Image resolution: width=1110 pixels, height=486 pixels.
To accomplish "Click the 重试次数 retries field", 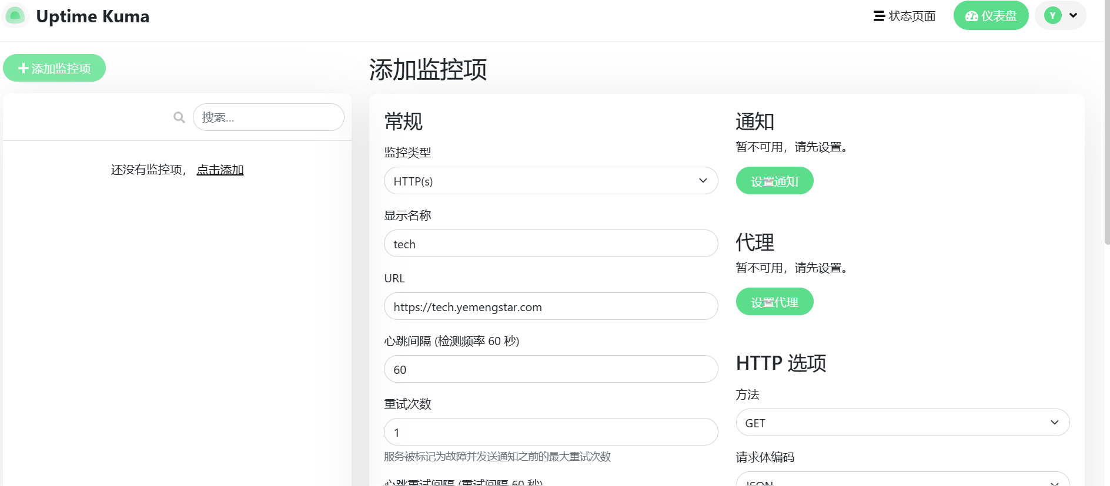I will pos(550,432).
